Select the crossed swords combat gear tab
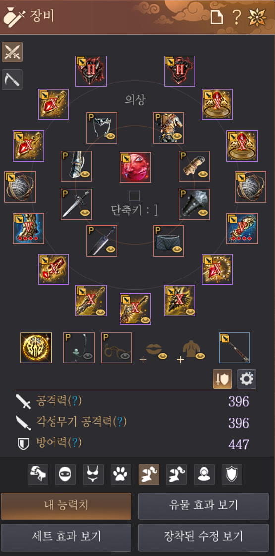Screen dimensions: 275x556 tap(12, 52)
